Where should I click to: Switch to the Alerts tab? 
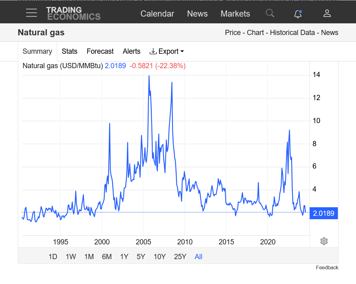coord(131,51)
